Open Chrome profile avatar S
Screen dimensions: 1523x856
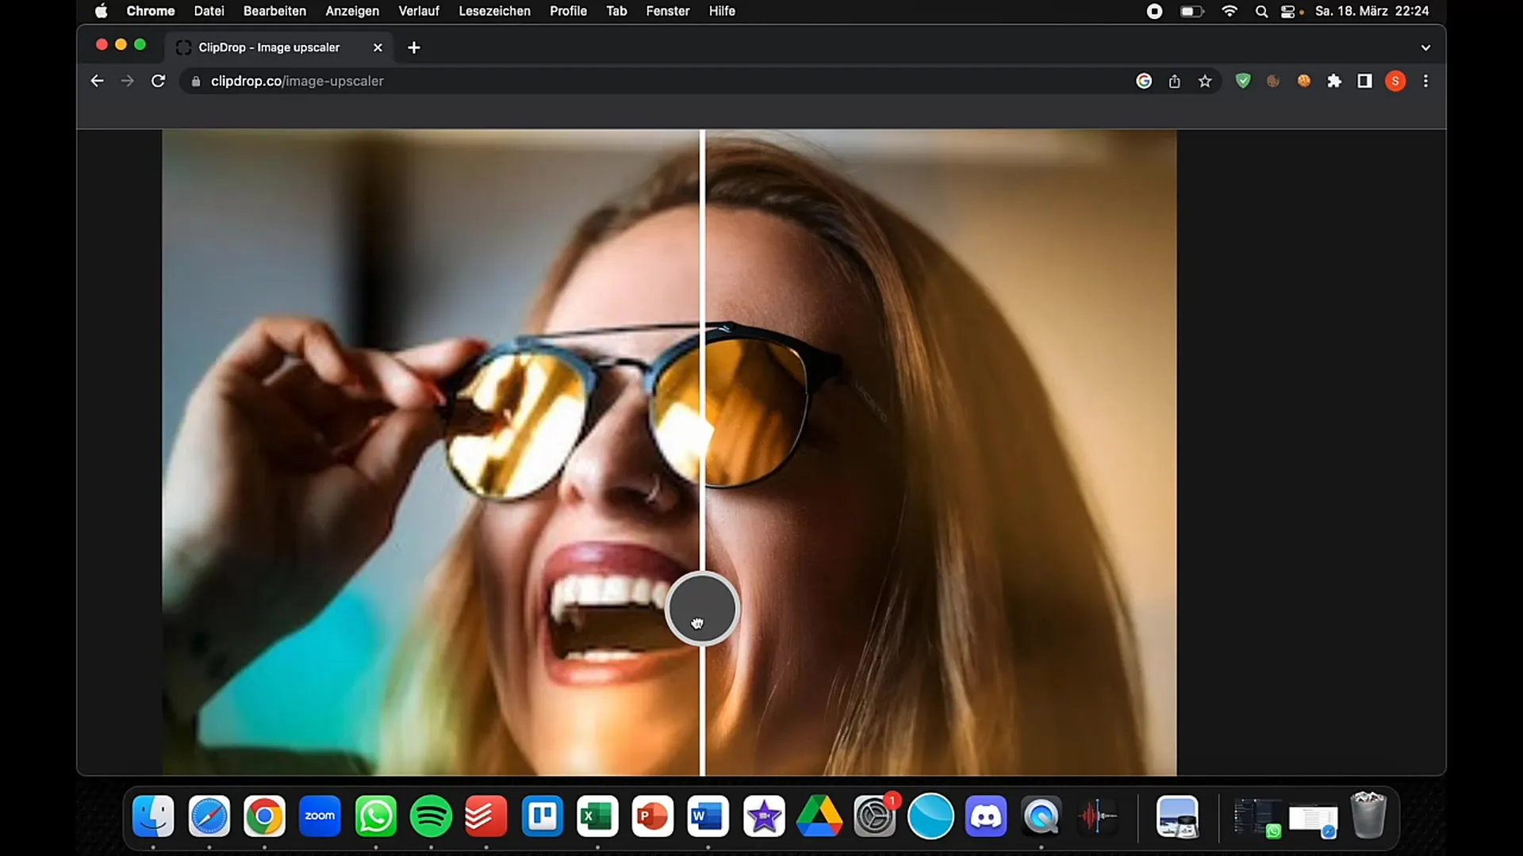[x=1395, y=81]
